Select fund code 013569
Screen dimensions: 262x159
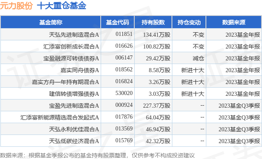point(124,128)
